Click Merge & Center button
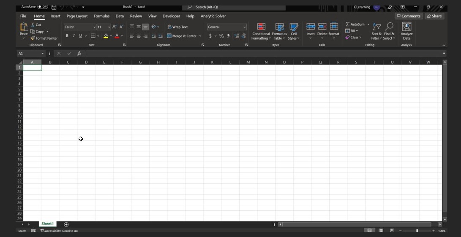Image resolution: width=461 pixels, height=237 pixels. point(182,36)
